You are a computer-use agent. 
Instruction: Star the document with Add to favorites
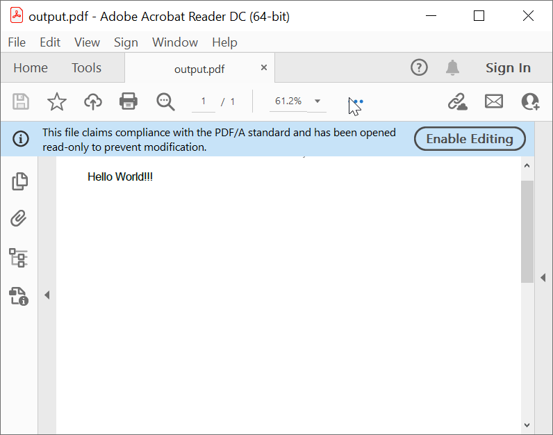57,101
